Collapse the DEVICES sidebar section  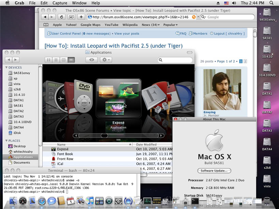[6, 67]
